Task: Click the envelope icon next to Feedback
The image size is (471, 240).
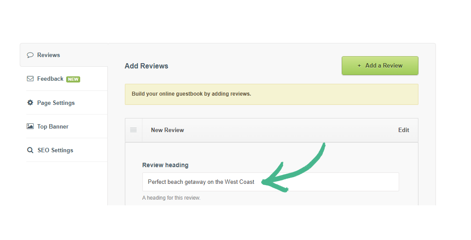Action: (30, 79)
